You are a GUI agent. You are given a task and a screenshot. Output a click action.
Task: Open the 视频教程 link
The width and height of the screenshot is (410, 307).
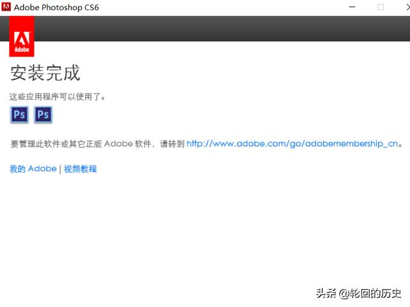coord(80,169)
